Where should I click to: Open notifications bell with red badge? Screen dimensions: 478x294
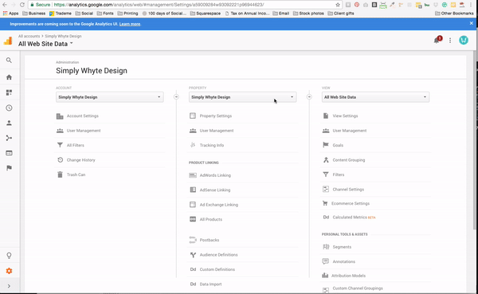point(437,40)
